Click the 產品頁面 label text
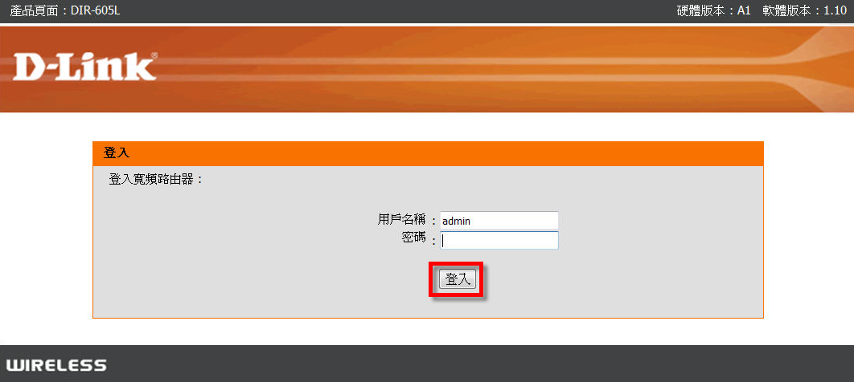The width and height of the screenshot is (854, 382). pos(35,10)
